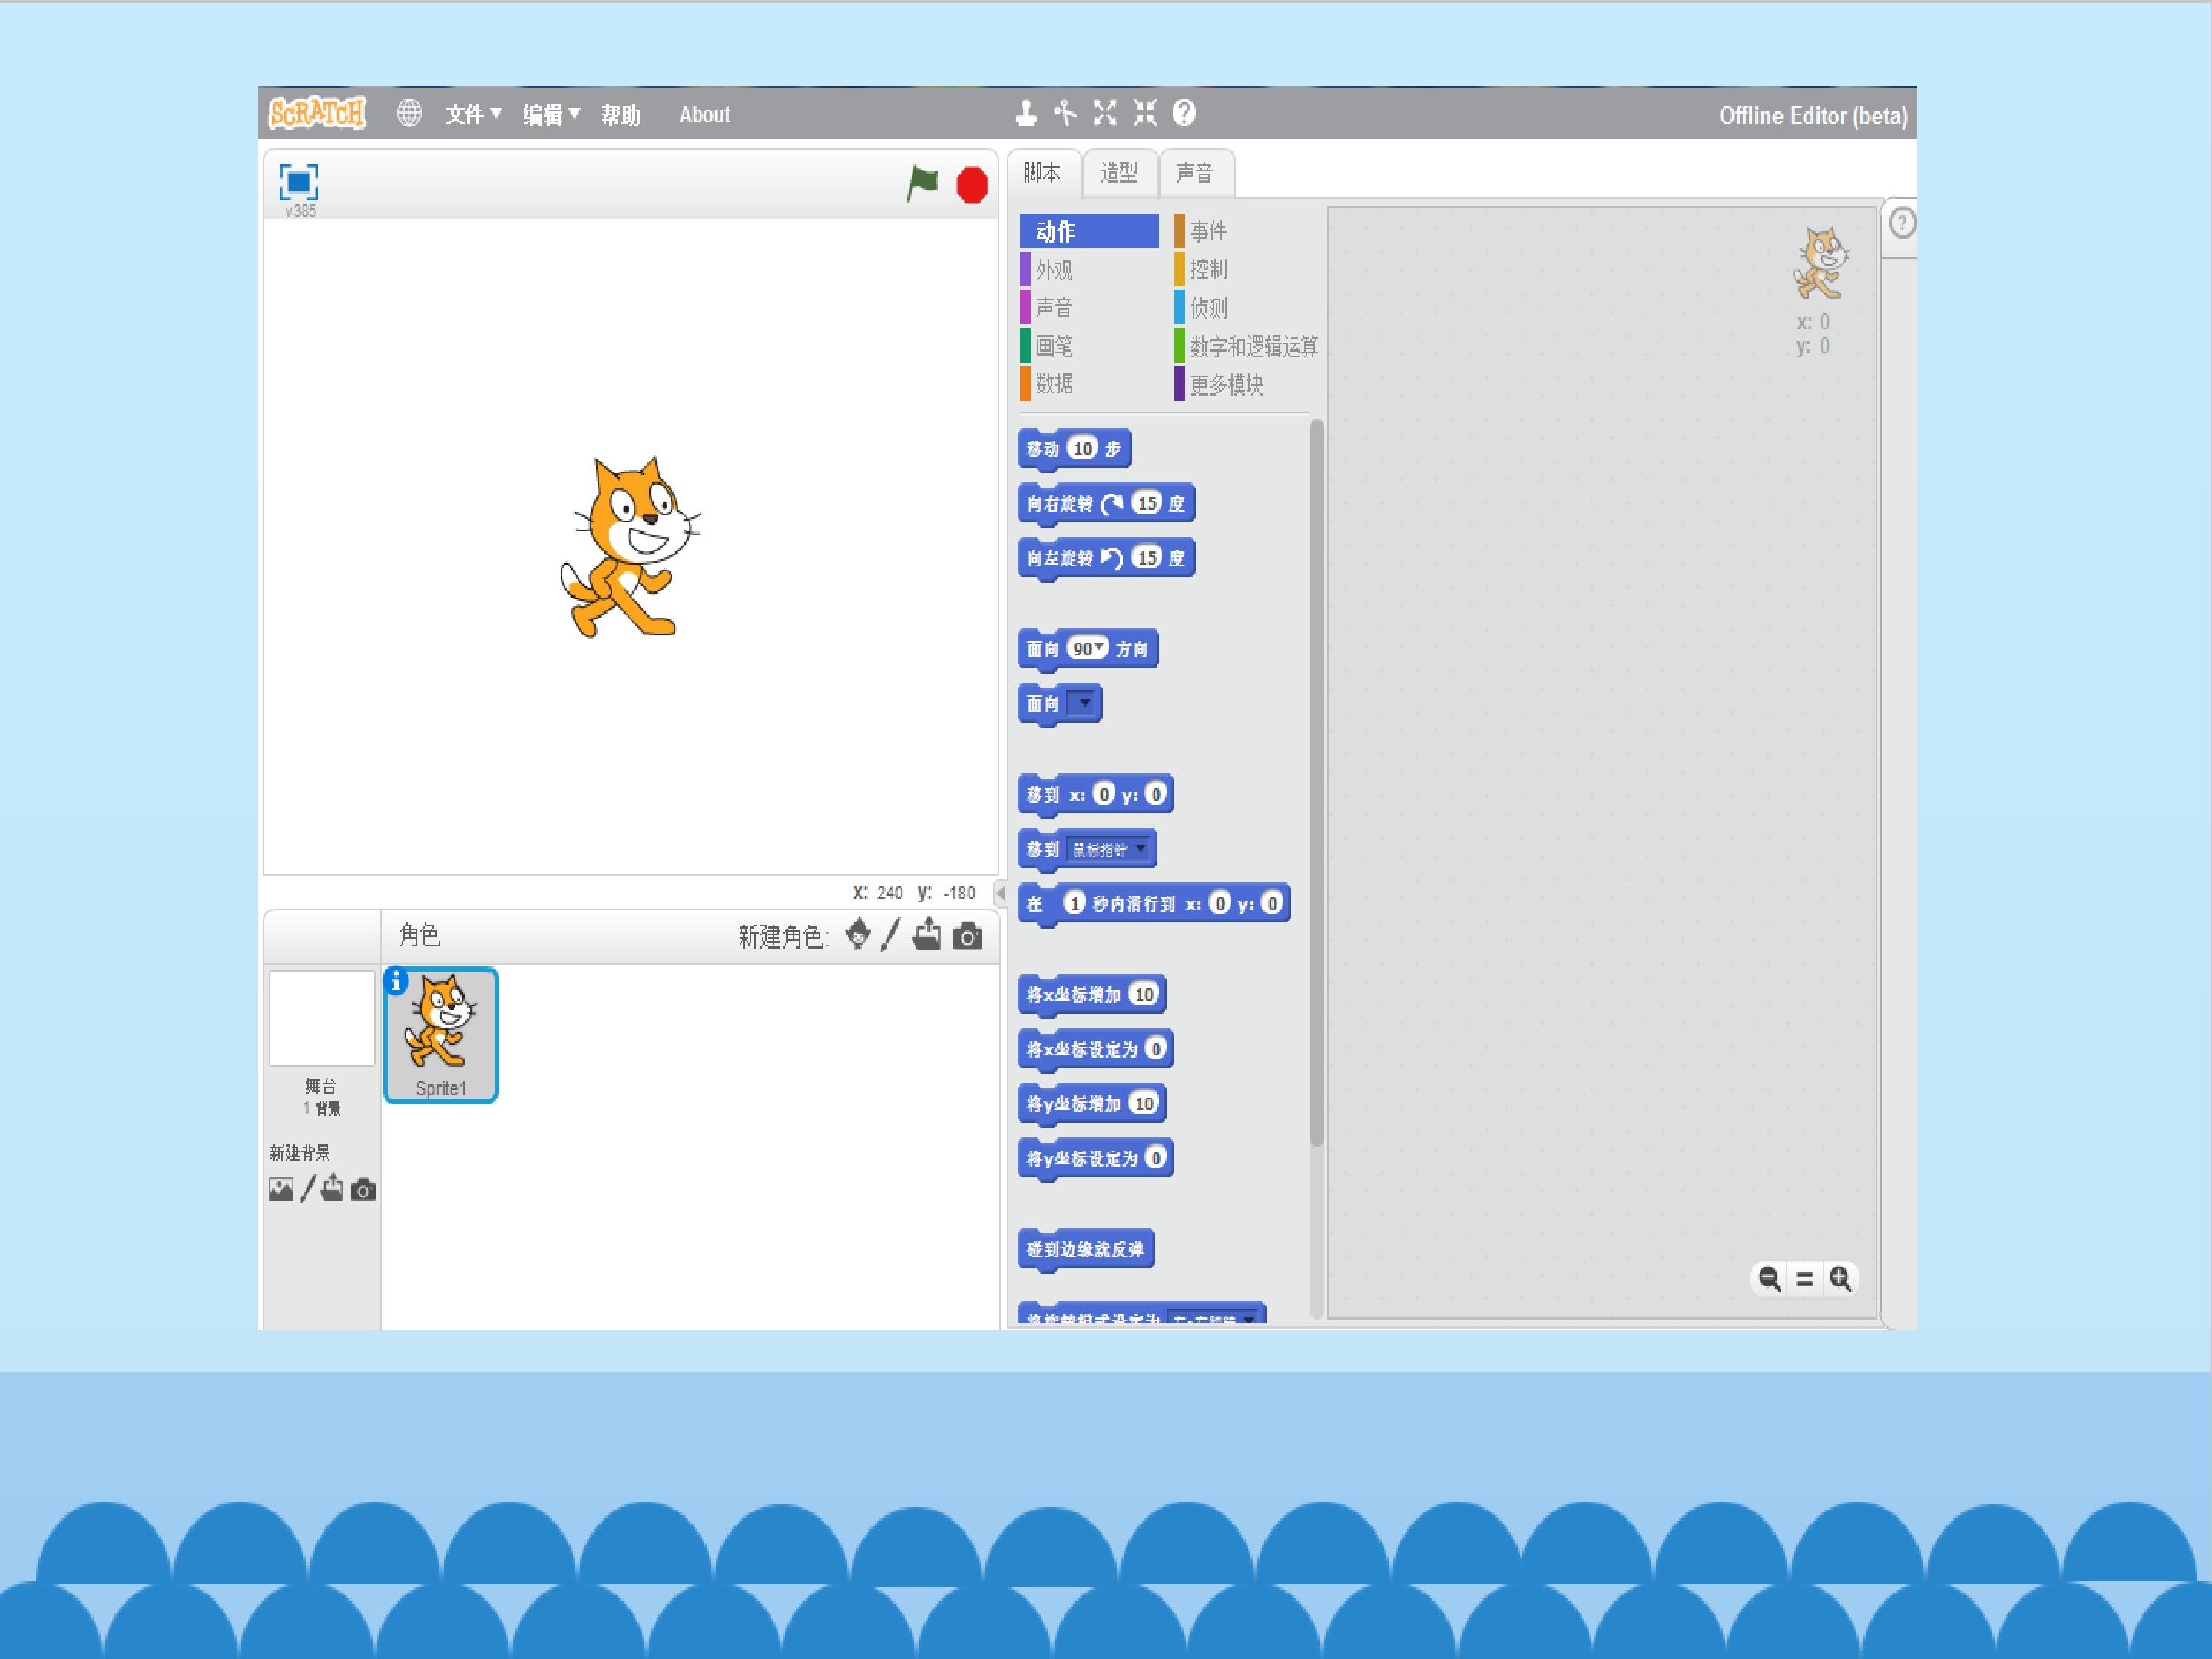
Task: Click the About link
Action: pos(704,115)
